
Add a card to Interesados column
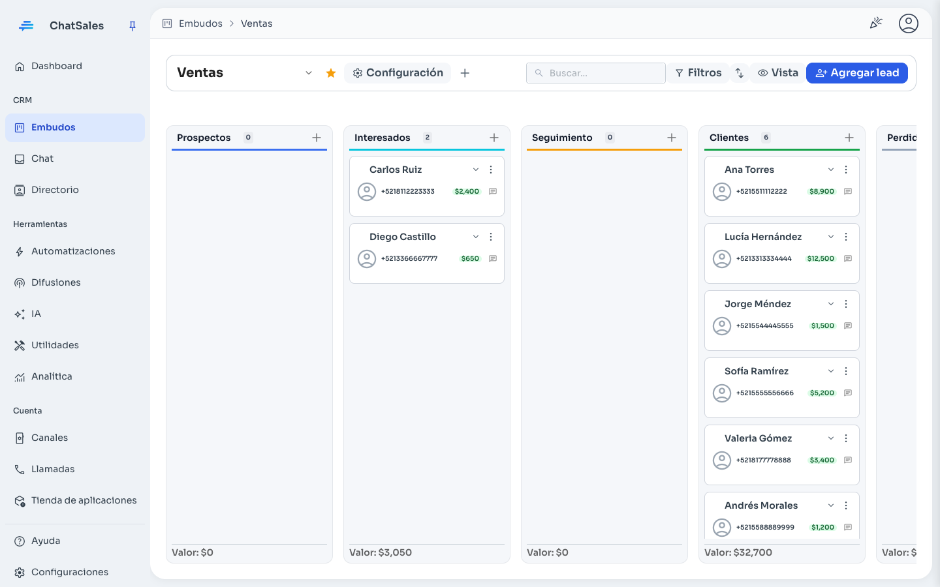pos(494,138)
